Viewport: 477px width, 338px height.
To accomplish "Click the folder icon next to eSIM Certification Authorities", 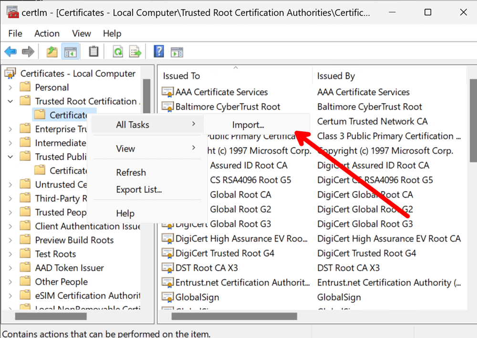I will tap(25, 295).
